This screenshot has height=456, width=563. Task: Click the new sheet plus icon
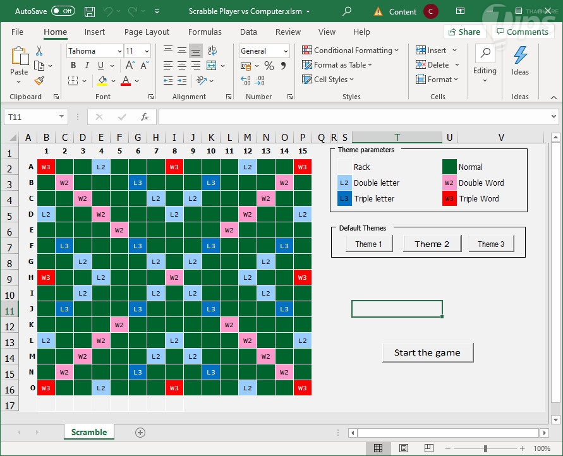click(x=140, y=433)
